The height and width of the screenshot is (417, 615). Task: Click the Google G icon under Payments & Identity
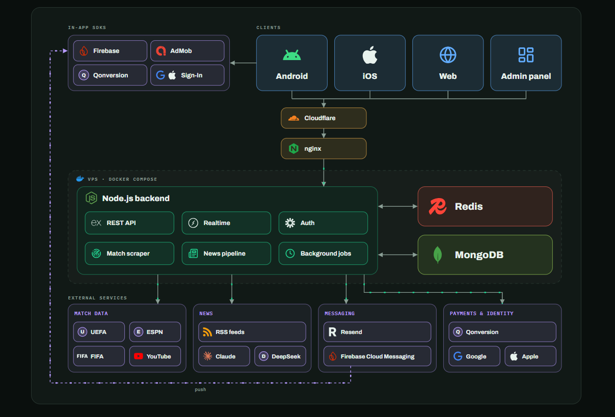[x=458, y=356]
